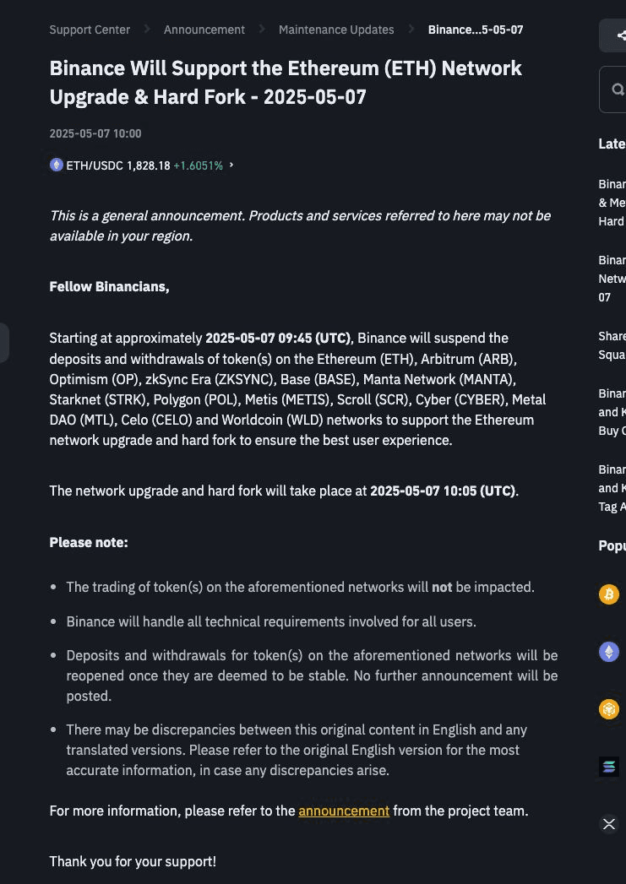This screenshot has height=884, width=626.
Task: Open the last latest article mentioning Tag
Action: (613, 488)
